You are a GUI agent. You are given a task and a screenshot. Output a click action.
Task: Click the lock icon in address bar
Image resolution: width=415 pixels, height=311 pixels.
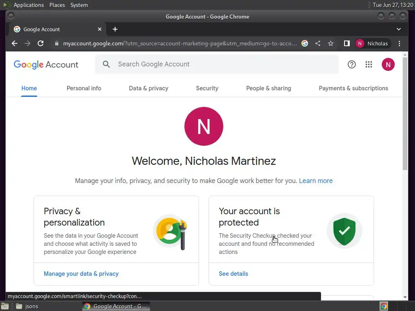[57, 43]
